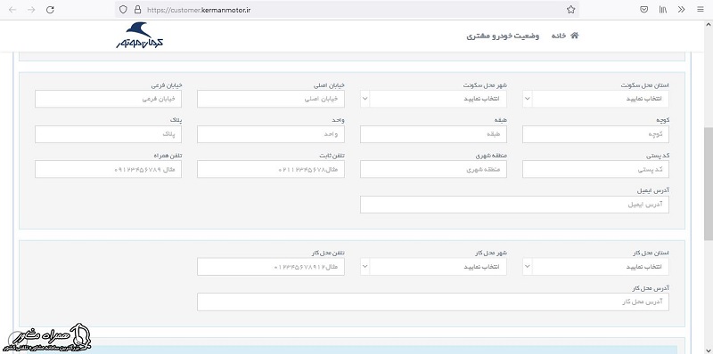
Task: Open the shield tracking protection icon
Action: (123, 10)
